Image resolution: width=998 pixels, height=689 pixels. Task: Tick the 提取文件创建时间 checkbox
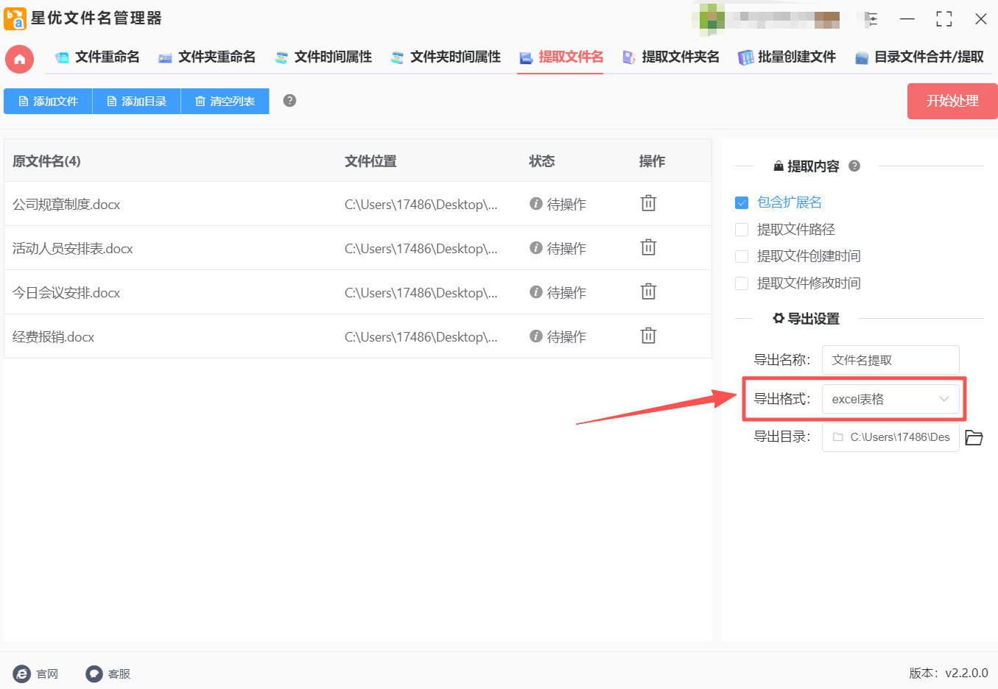click(x=742, y=256)
